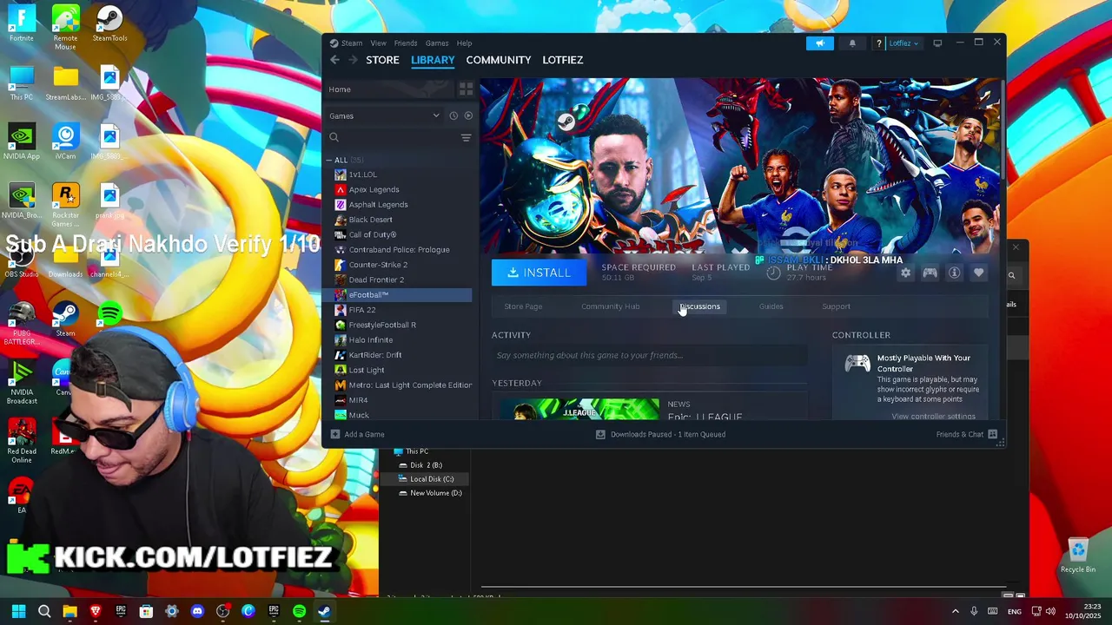Image resolution: width=1112 pixels, height=625 pixels.
Task: Open the announcements megaphone button
Action: click(x=819, y=43)
